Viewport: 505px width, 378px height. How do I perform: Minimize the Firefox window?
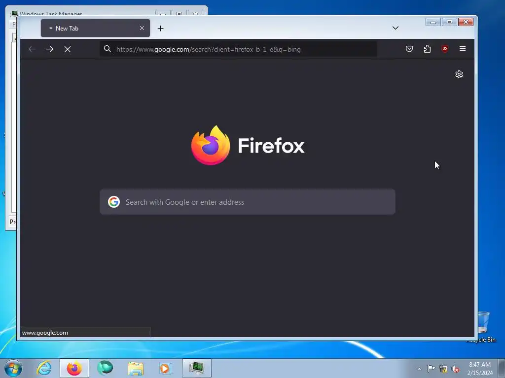[433, 22]
